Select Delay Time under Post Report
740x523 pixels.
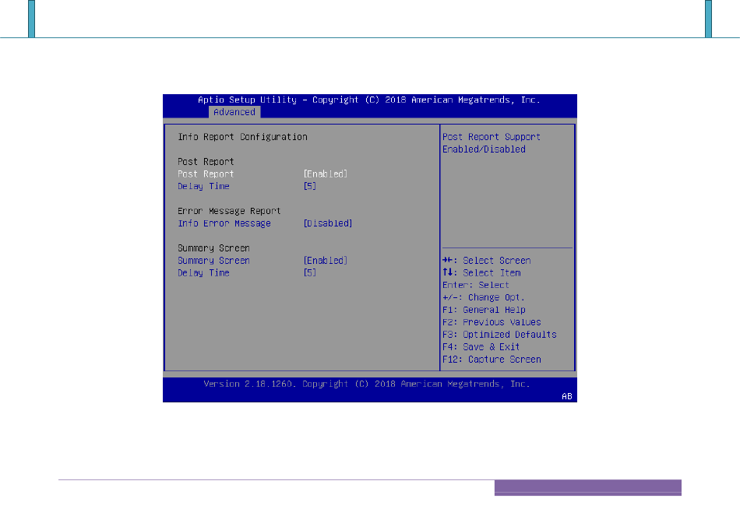203,186
